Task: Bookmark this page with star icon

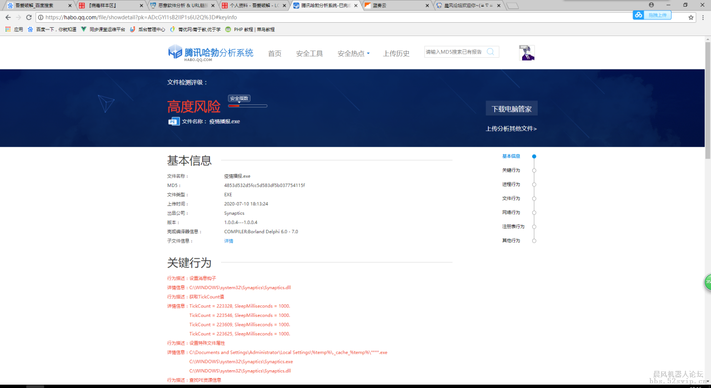Action: pyautogui.click(x=691, y=17)
